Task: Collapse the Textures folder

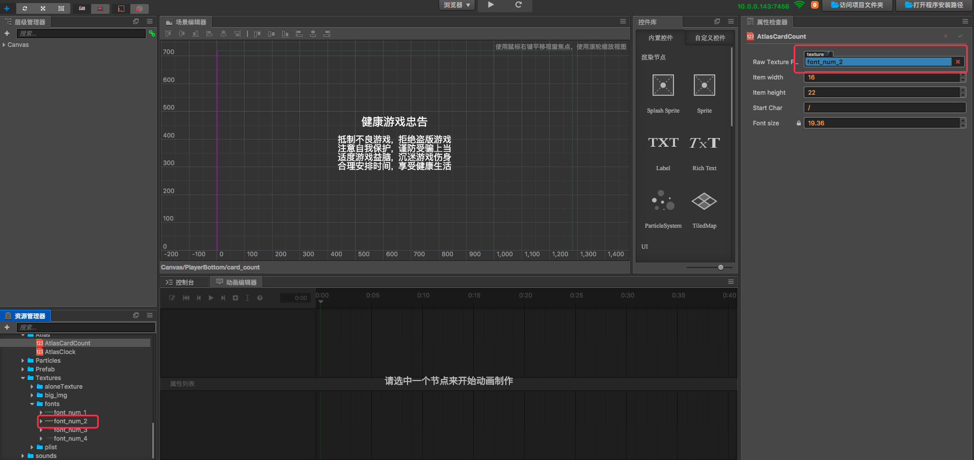Action: (23, 378)
